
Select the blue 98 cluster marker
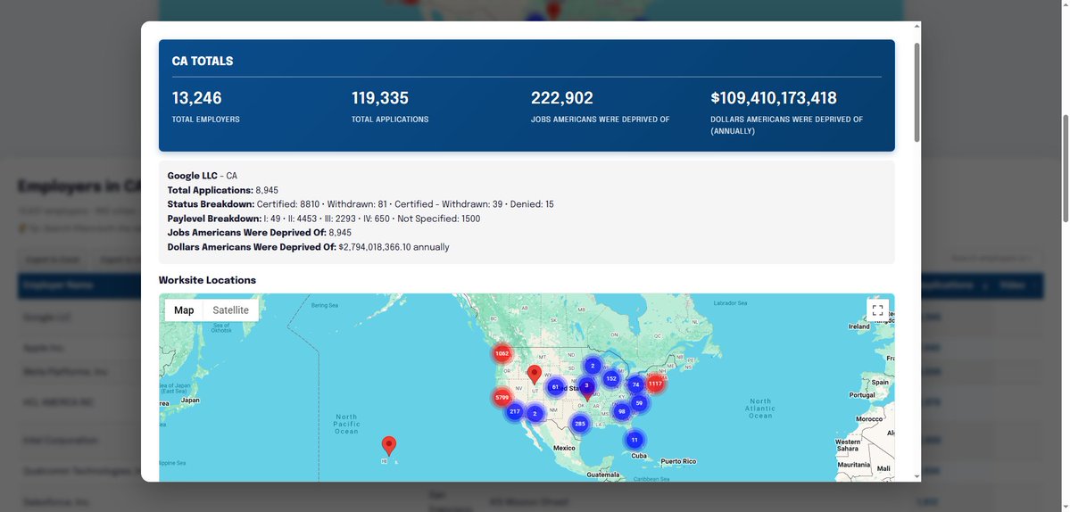coord(622,411)
